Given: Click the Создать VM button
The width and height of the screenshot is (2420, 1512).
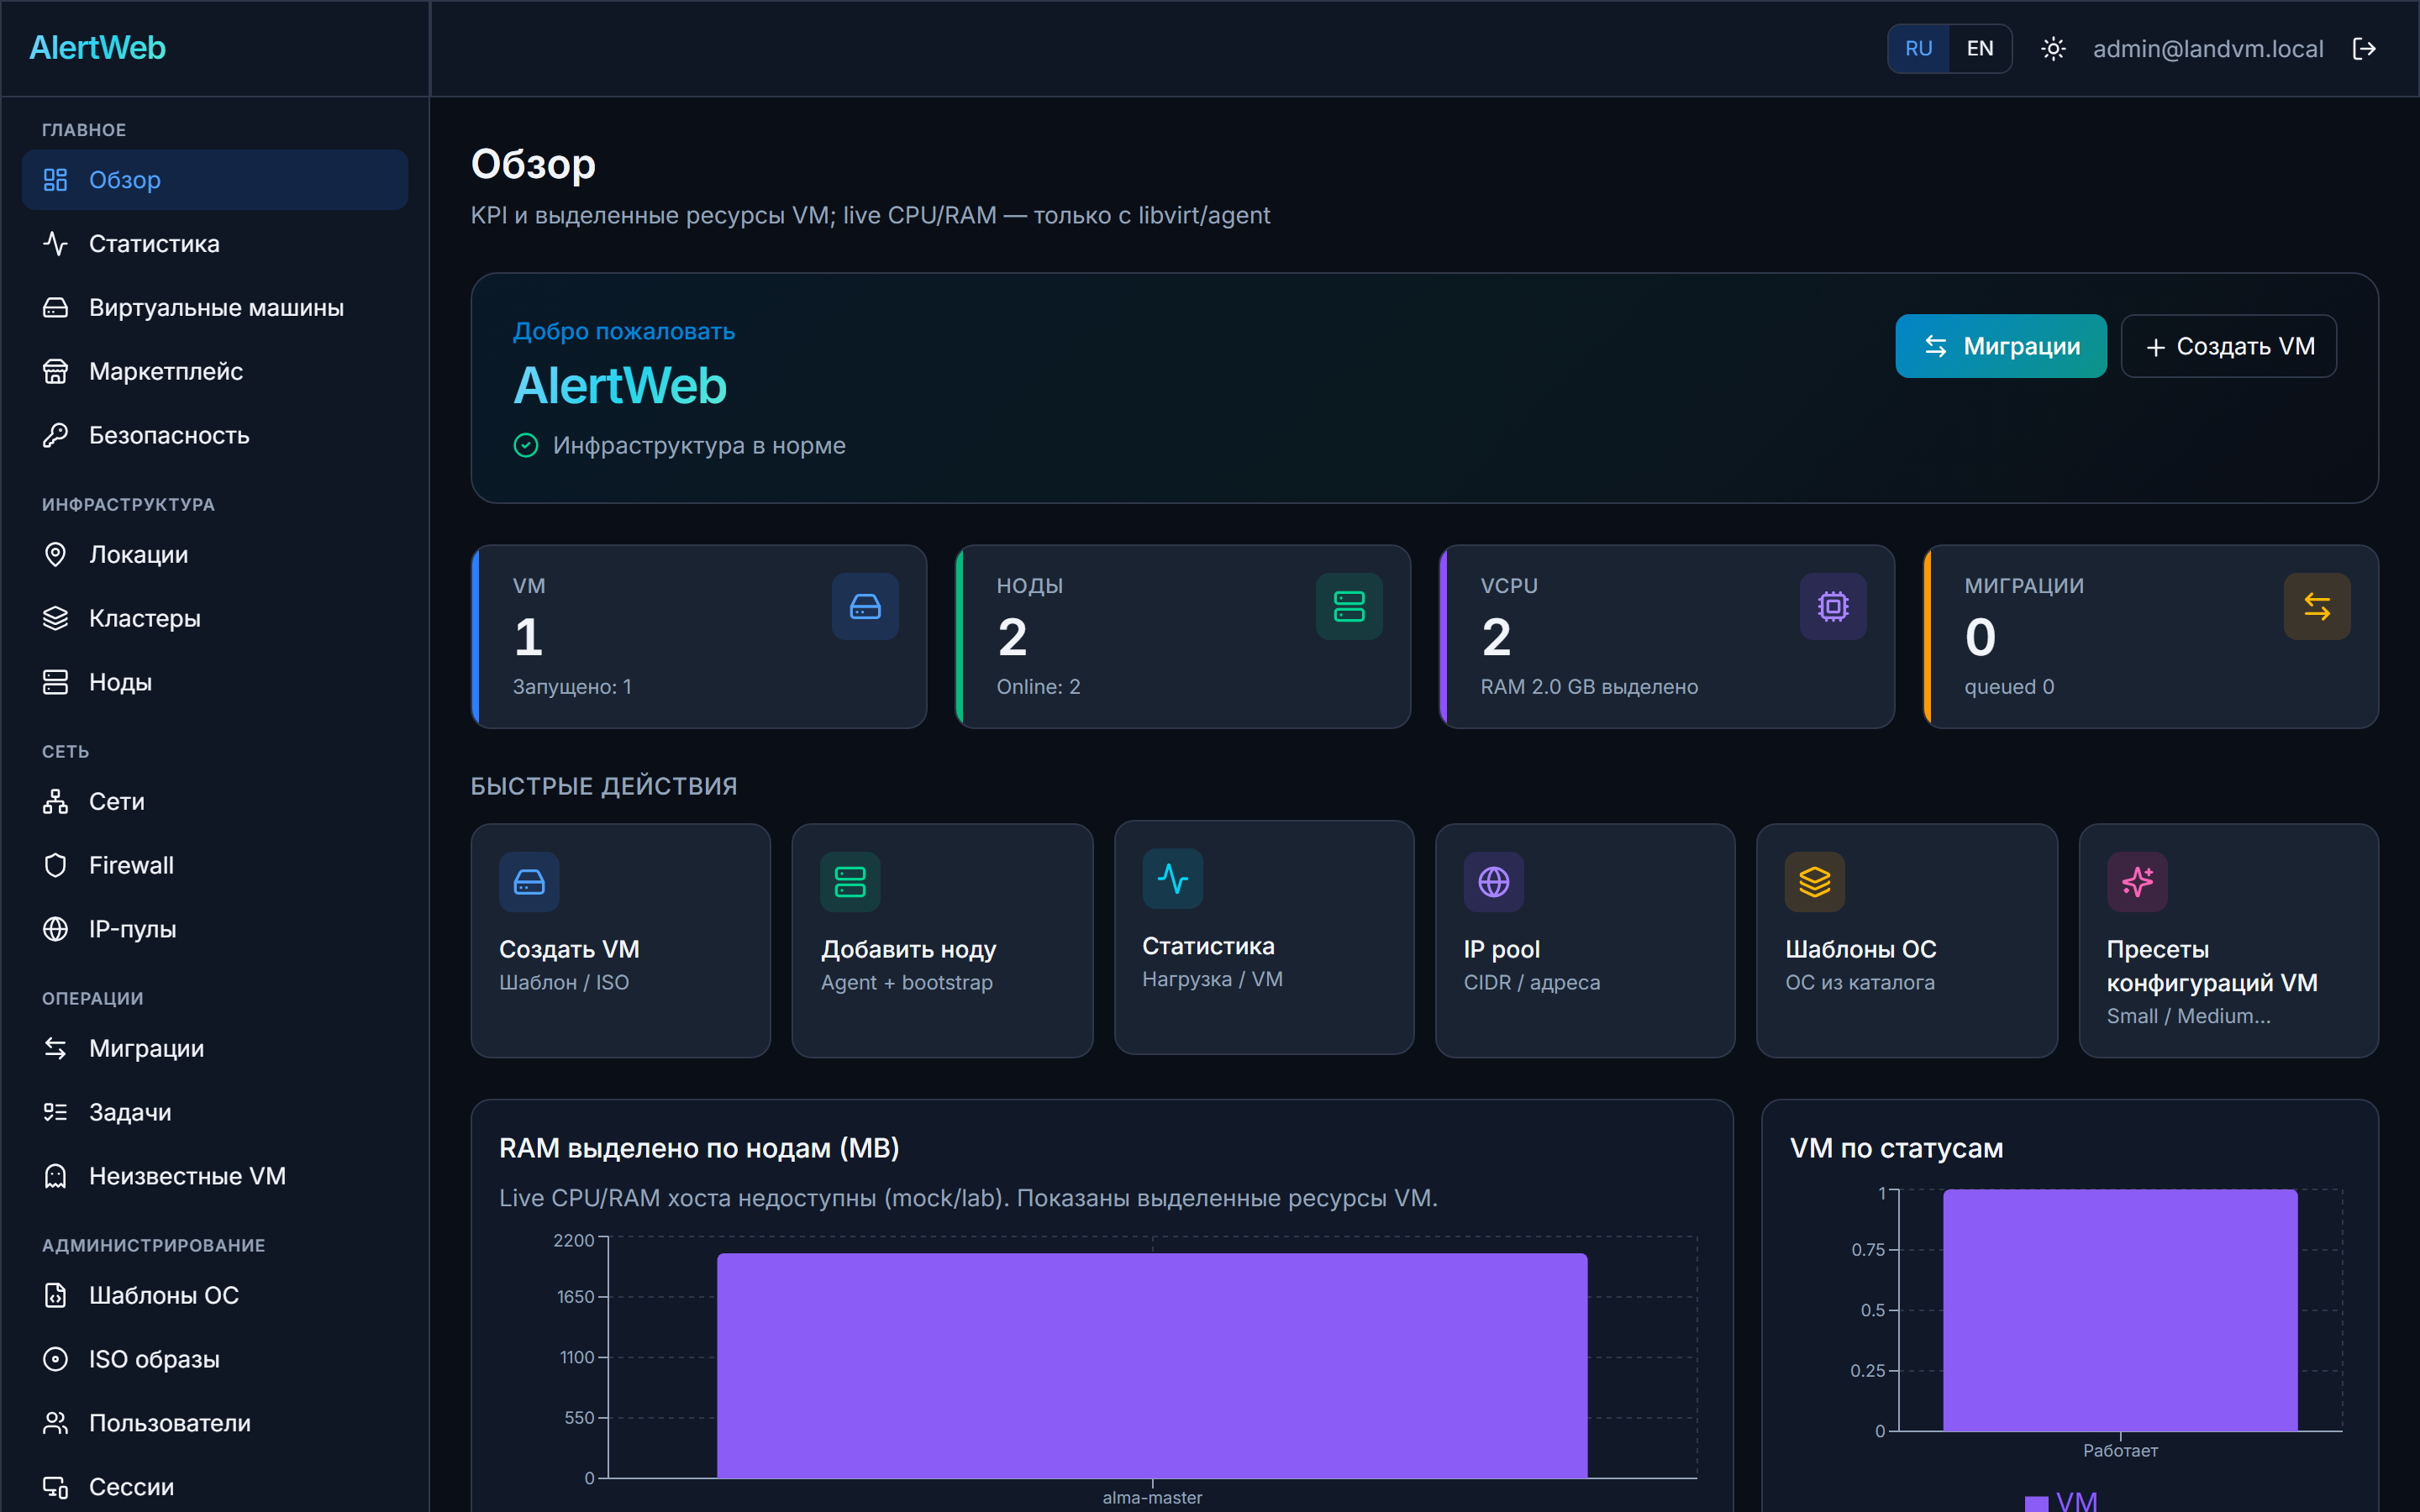Looking at the screenshot, I should click(2228, 346).
